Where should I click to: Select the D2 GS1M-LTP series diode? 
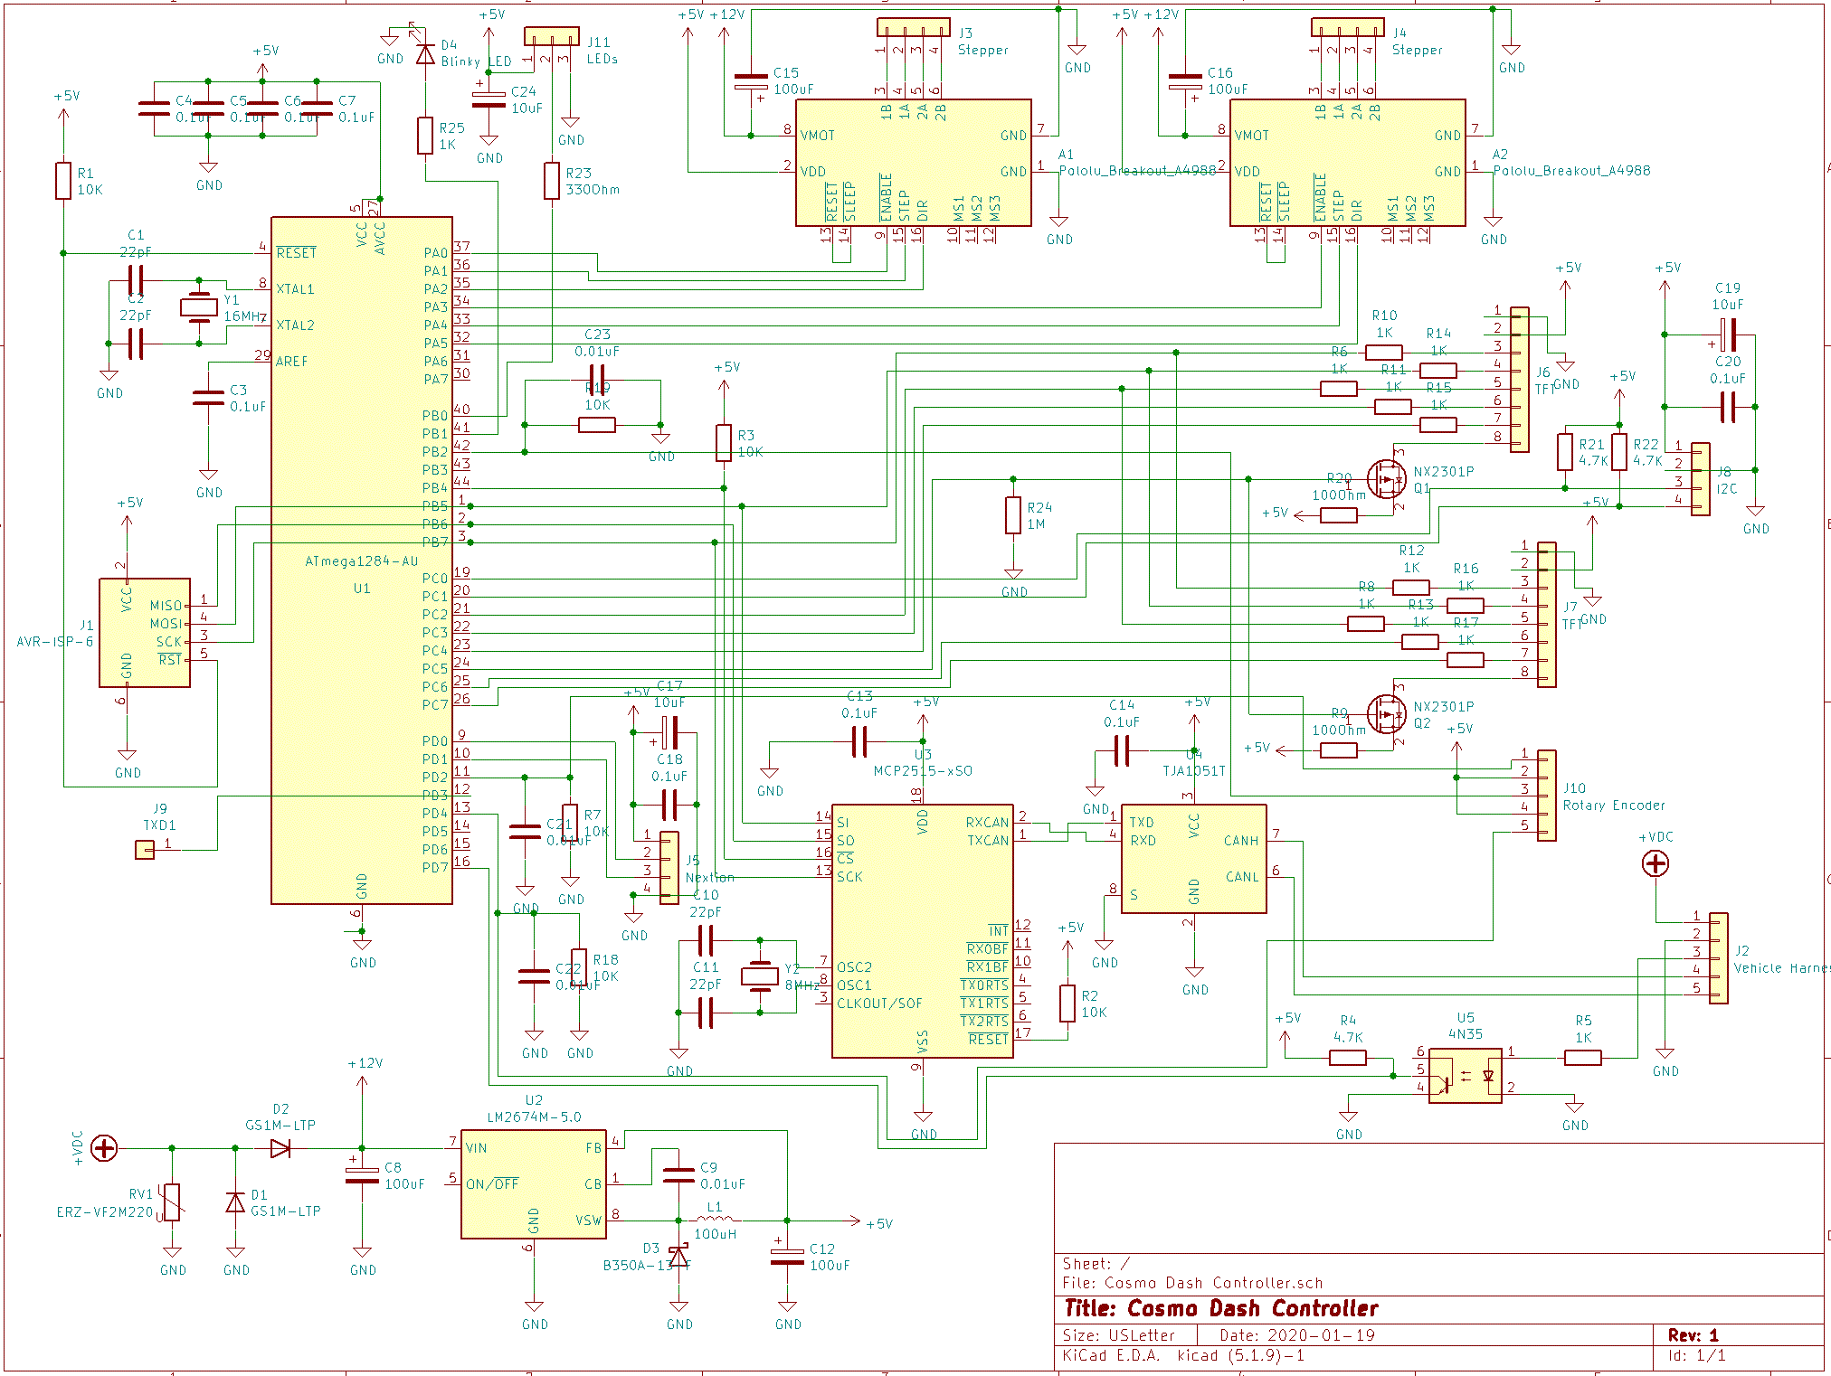pyautogui.click(x=280, y=1148)
